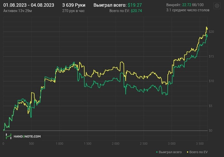The width and height of the screenshot is (224, 157).
Task: Toggle the 'Выиграл всего' legend series
Action: click(169, 152)
